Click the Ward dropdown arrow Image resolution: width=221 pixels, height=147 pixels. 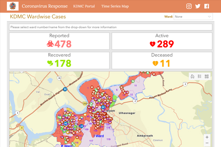click(x=209, y=17)
